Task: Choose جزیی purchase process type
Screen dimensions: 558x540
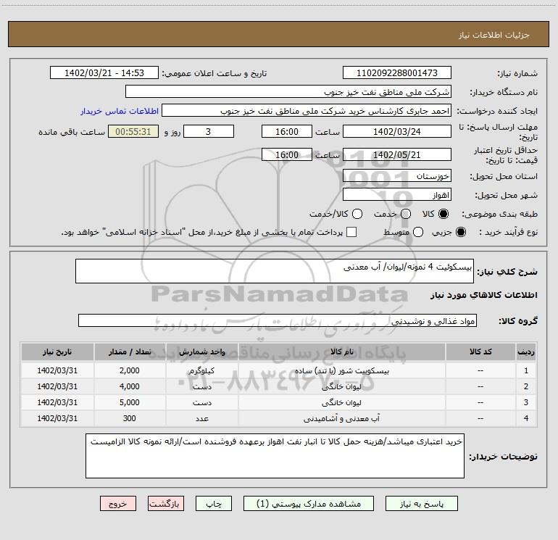Action: pos(460,232)
